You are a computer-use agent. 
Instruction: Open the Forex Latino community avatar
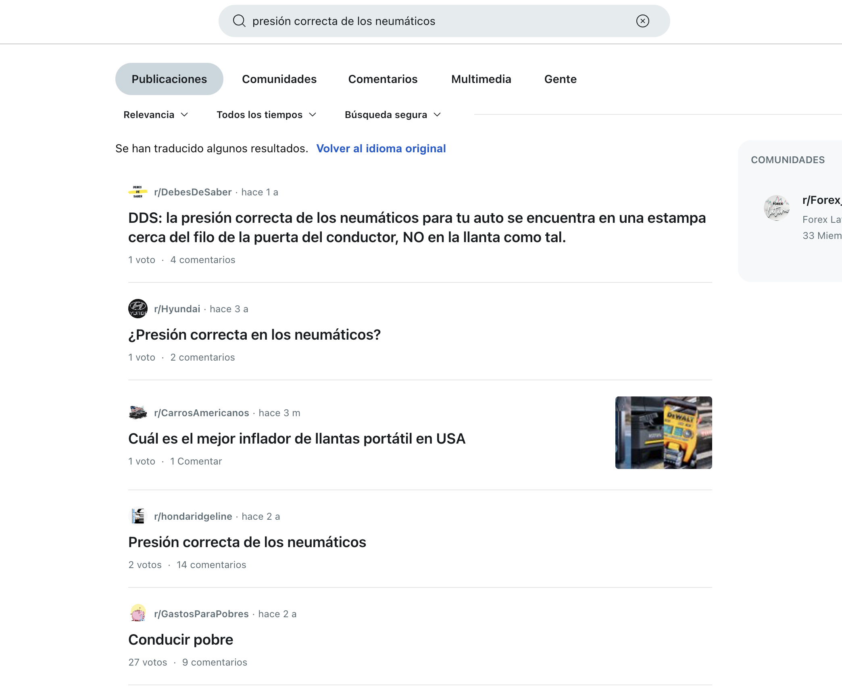777,208
